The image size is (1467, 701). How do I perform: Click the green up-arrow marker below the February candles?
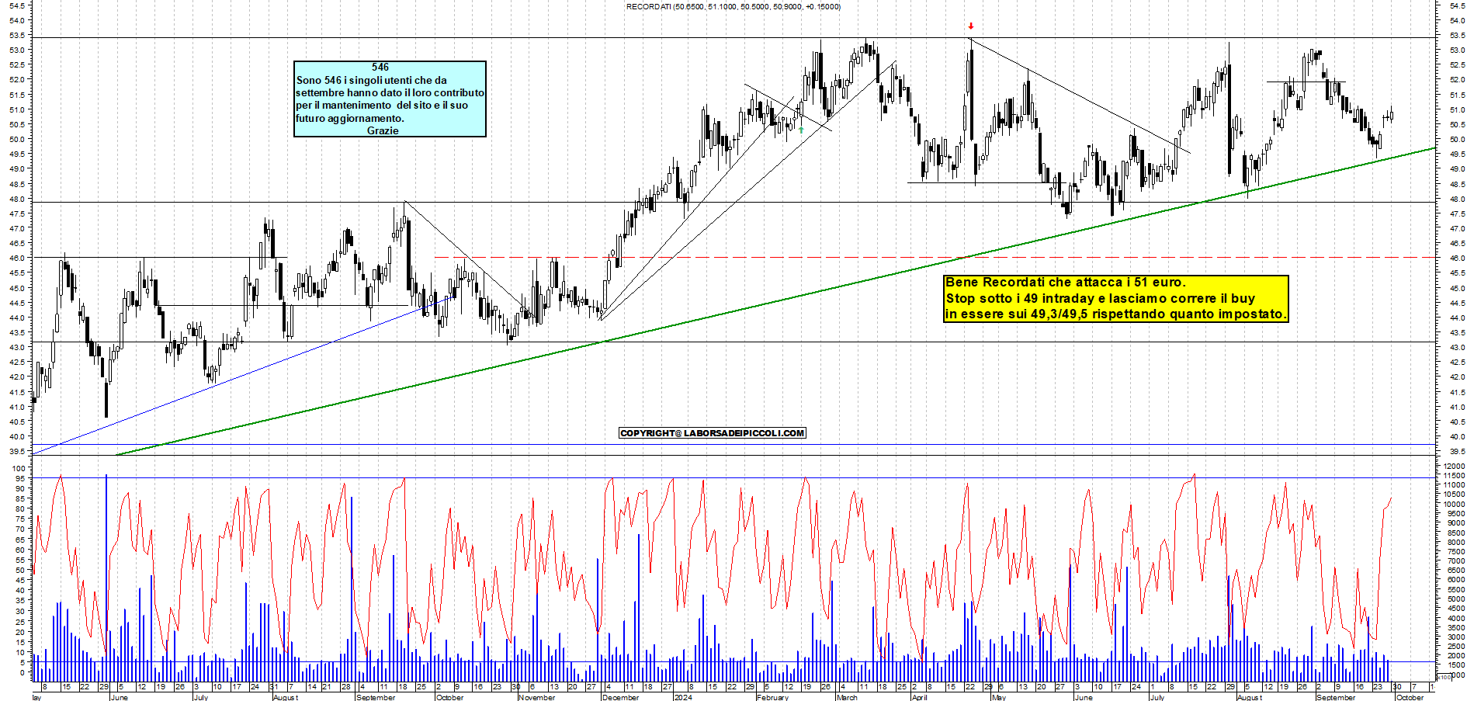[801, 130]
